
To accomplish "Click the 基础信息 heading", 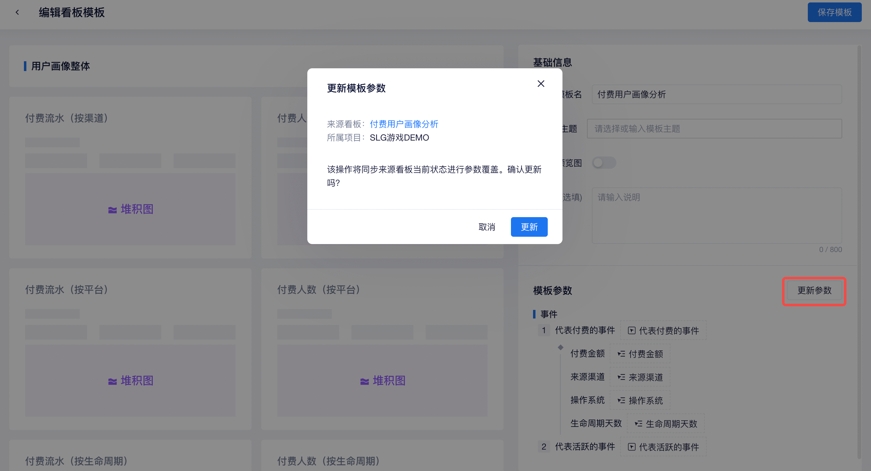I will (552, 62).
